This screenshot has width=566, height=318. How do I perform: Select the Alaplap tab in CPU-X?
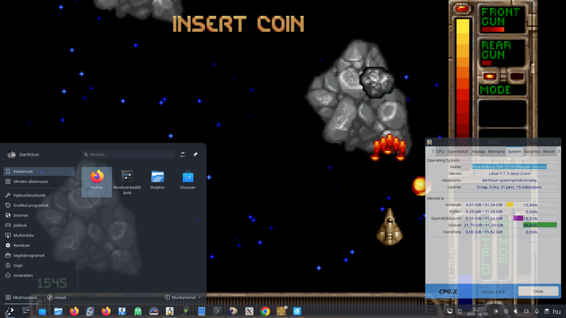478,151
